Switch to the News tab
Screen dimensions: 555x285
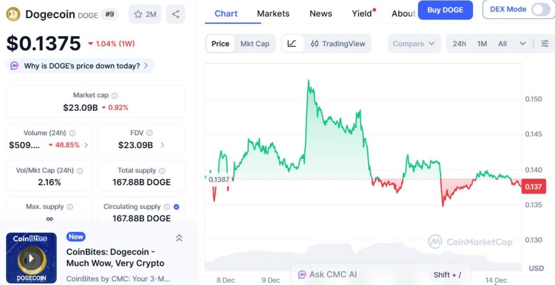pyautogui.click(x=321, y=14)
